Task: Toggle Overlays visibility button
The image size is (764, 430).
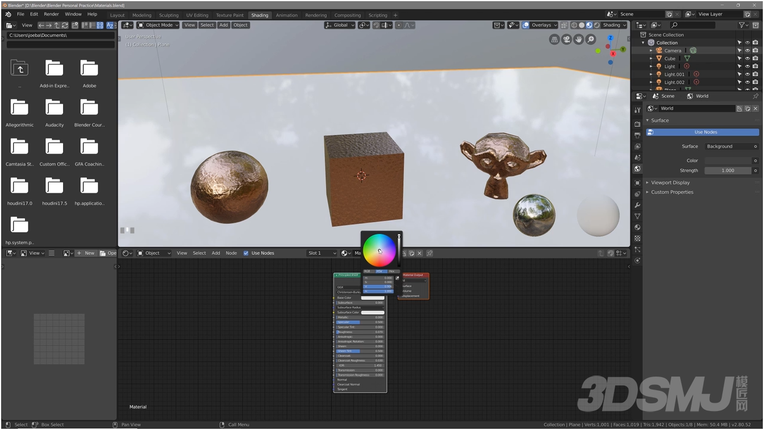Action: (526, 26)
